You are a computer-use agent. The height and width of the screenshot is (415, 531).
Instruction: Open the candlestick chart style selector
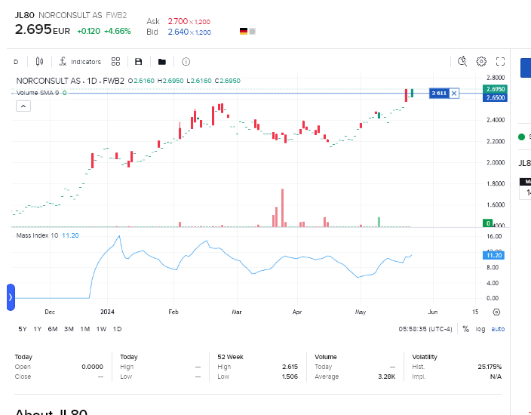[x=39, y=62]
